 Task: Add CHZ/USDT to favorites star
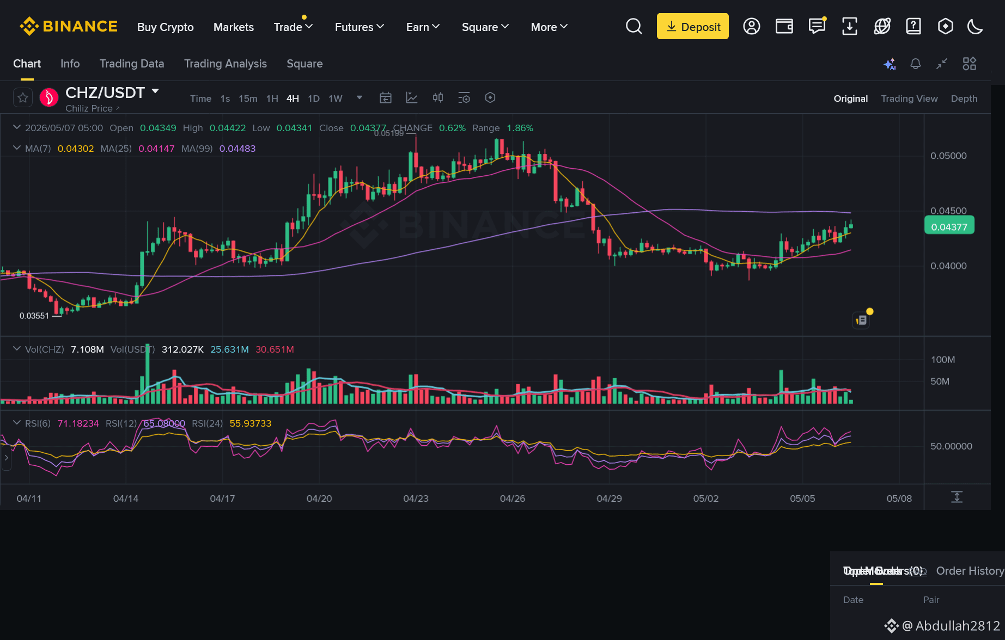[x=23, y=98]
